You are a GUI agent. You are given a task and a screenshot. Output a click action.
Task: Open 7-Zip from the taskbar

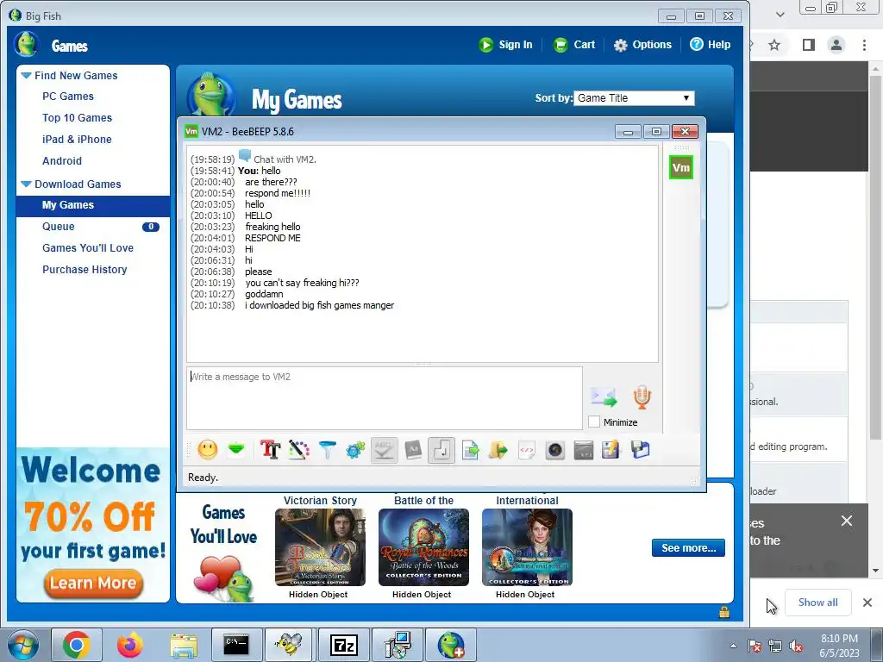[x=343, y=645]
